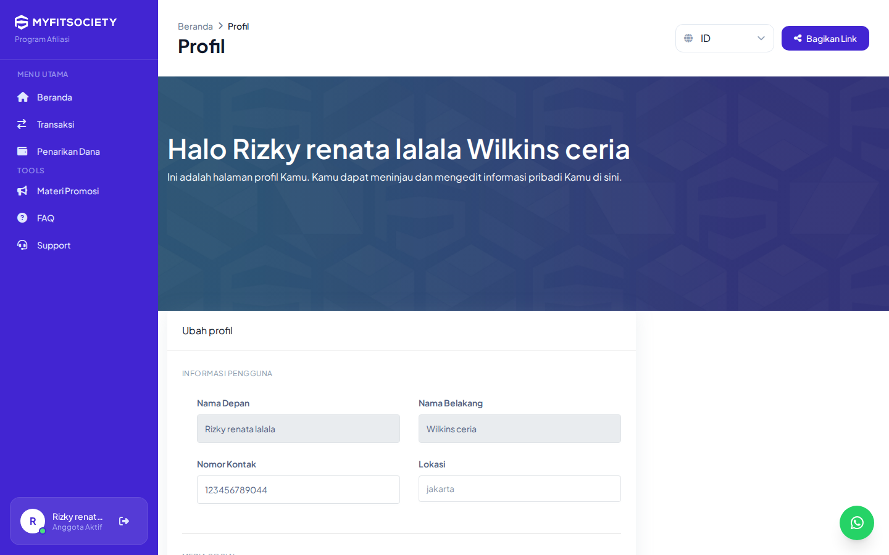Screen dimensions: 889x555
Task: Click the MyFitSociety logo
Action: point(65,22)
